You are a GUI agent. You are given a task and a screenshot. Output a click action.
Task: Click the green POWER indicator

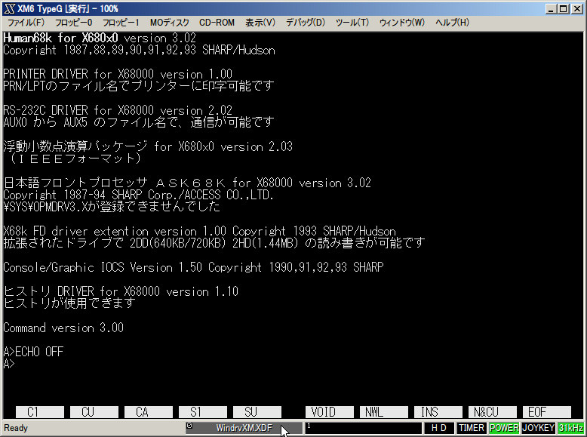point(503,428)
